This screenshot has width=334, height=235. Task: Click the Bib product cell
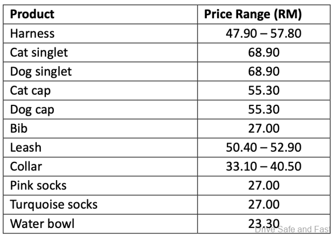point(18,129)
